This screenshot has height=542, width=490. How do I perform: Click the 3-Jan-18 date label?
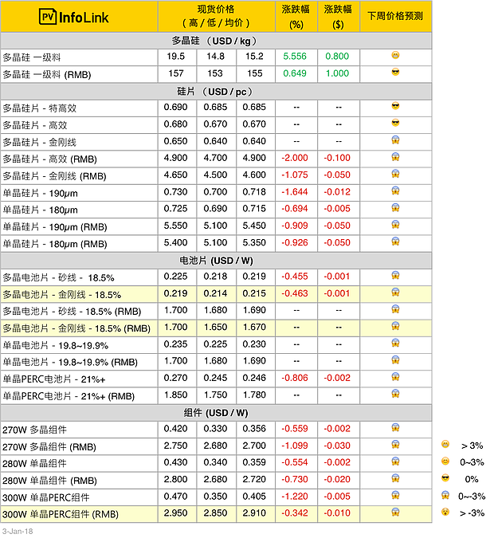18,531
